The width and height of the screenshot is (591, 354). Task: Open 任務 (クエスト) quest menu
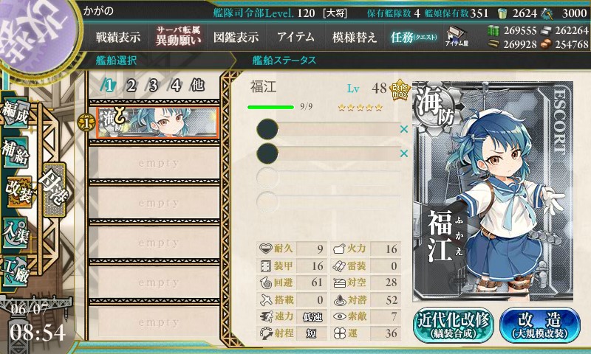414,37
